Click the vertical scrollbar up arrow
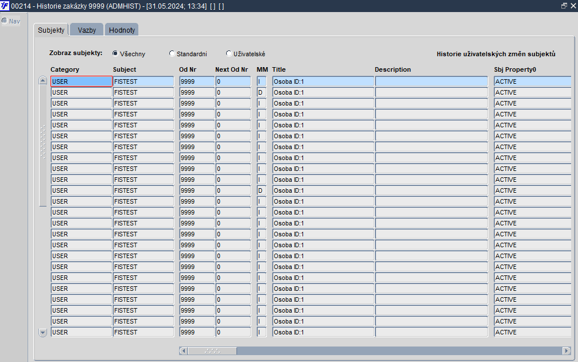Viewport: 578px width, 362px height. click(x=42, y=80)
